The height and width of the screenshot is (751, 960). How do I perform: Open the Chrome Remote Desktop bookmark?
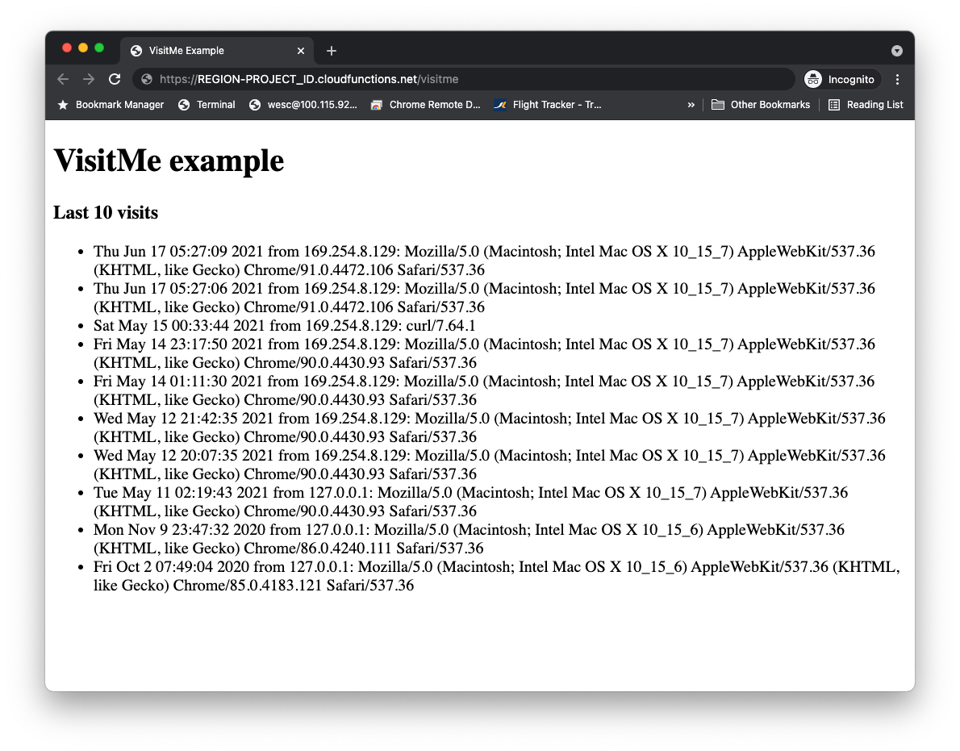point(425,105)
